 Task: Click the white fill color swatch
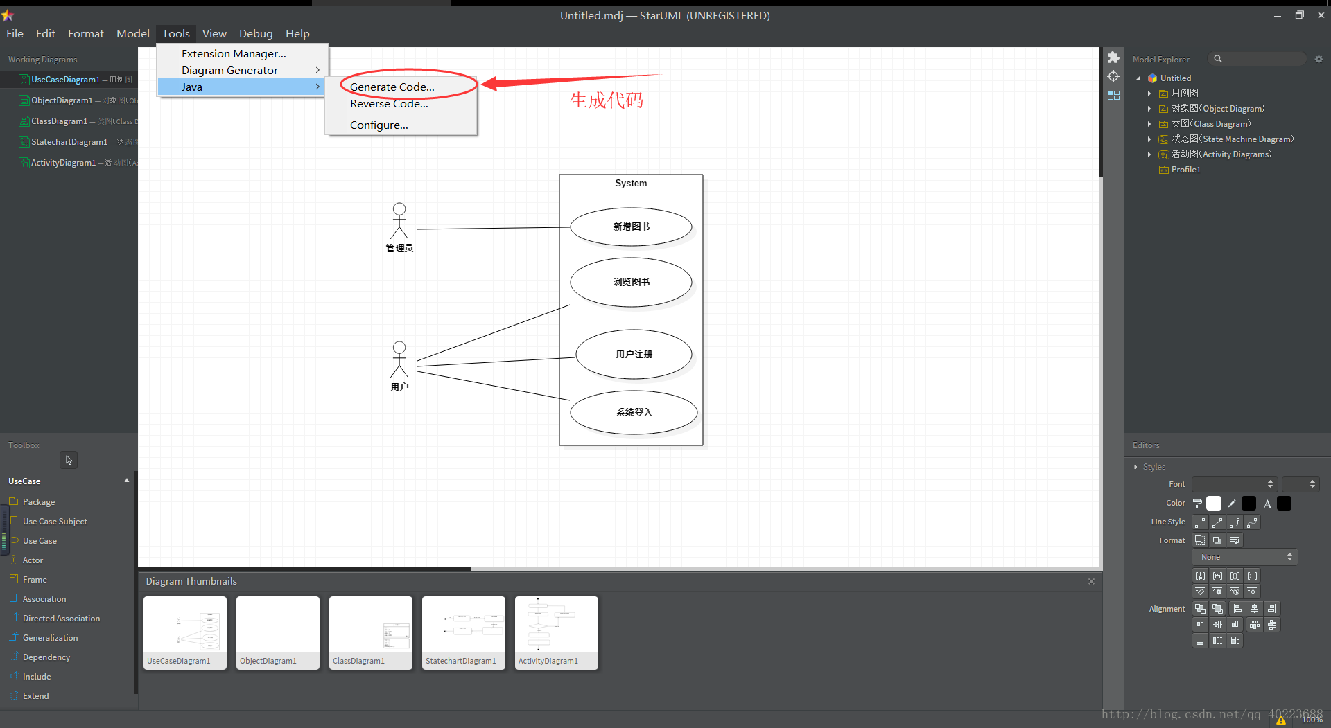(1214, 504)
